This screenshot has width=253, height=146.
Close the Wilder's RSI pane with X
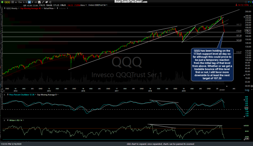pyautogui.click(x=4, y=120)
